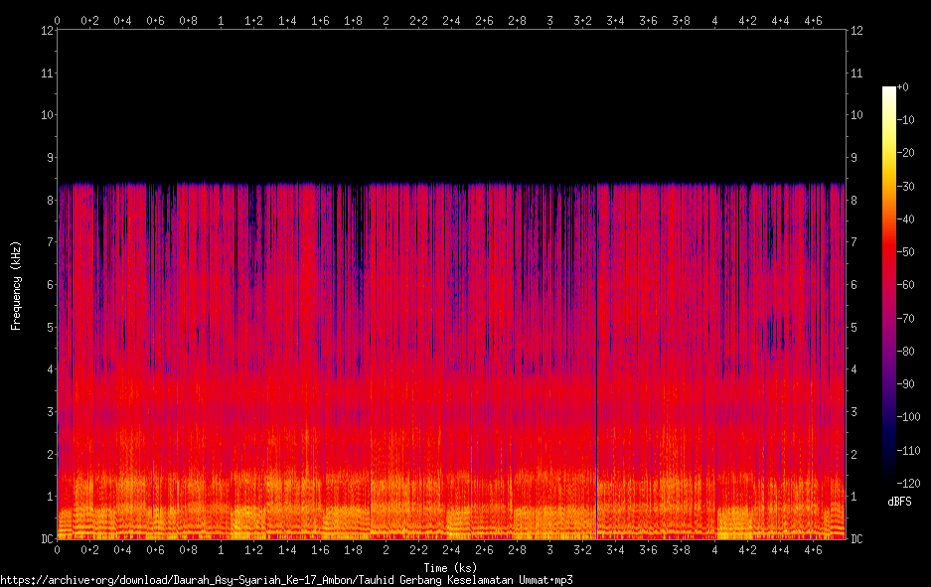931x587 pixels.
Task: Click the "0" tick label on the top time axis
Action: [x=57, y=21]
